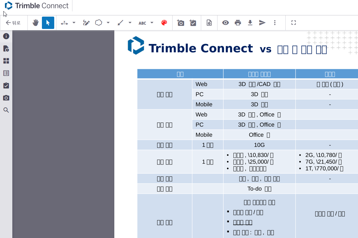
Task: Open the Views camera panel
Action: coord(6,98)
